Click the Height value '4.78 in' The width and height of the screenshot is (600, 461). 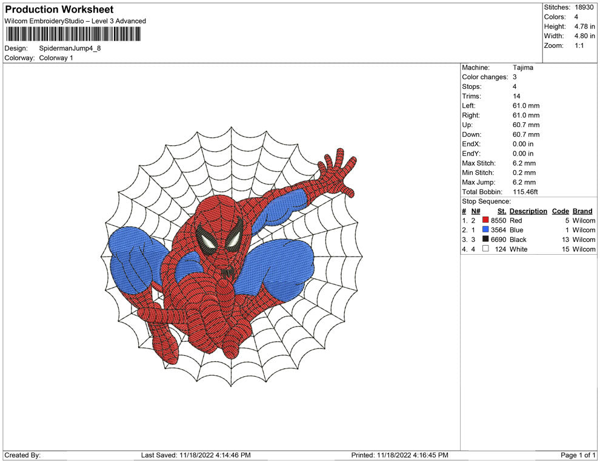click(585, 27)
